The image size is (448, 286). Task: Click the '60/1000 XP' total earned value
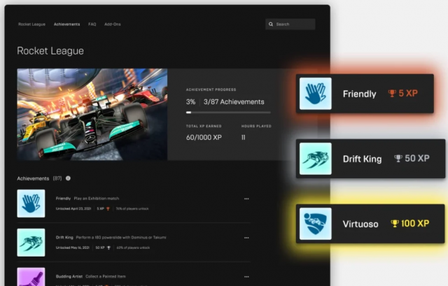coord(204,138)
